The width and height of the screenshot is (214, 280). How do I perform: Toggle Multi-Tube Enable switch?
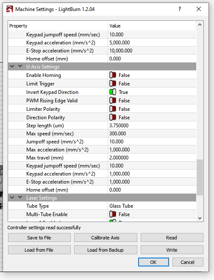click(x=113, y=214)
